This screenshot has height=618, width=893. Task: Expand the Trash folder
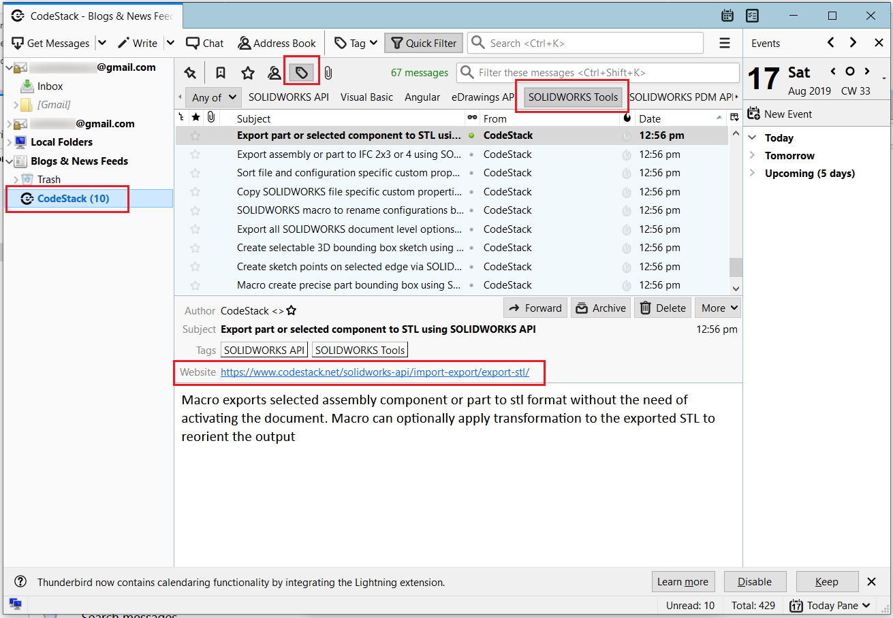point(16,180)
